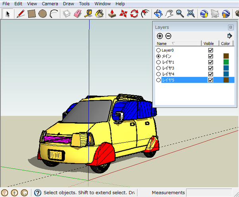Set レイヤ5 as active layer
The height and width of the screenshot is (197, 239).
click(159, 80)
